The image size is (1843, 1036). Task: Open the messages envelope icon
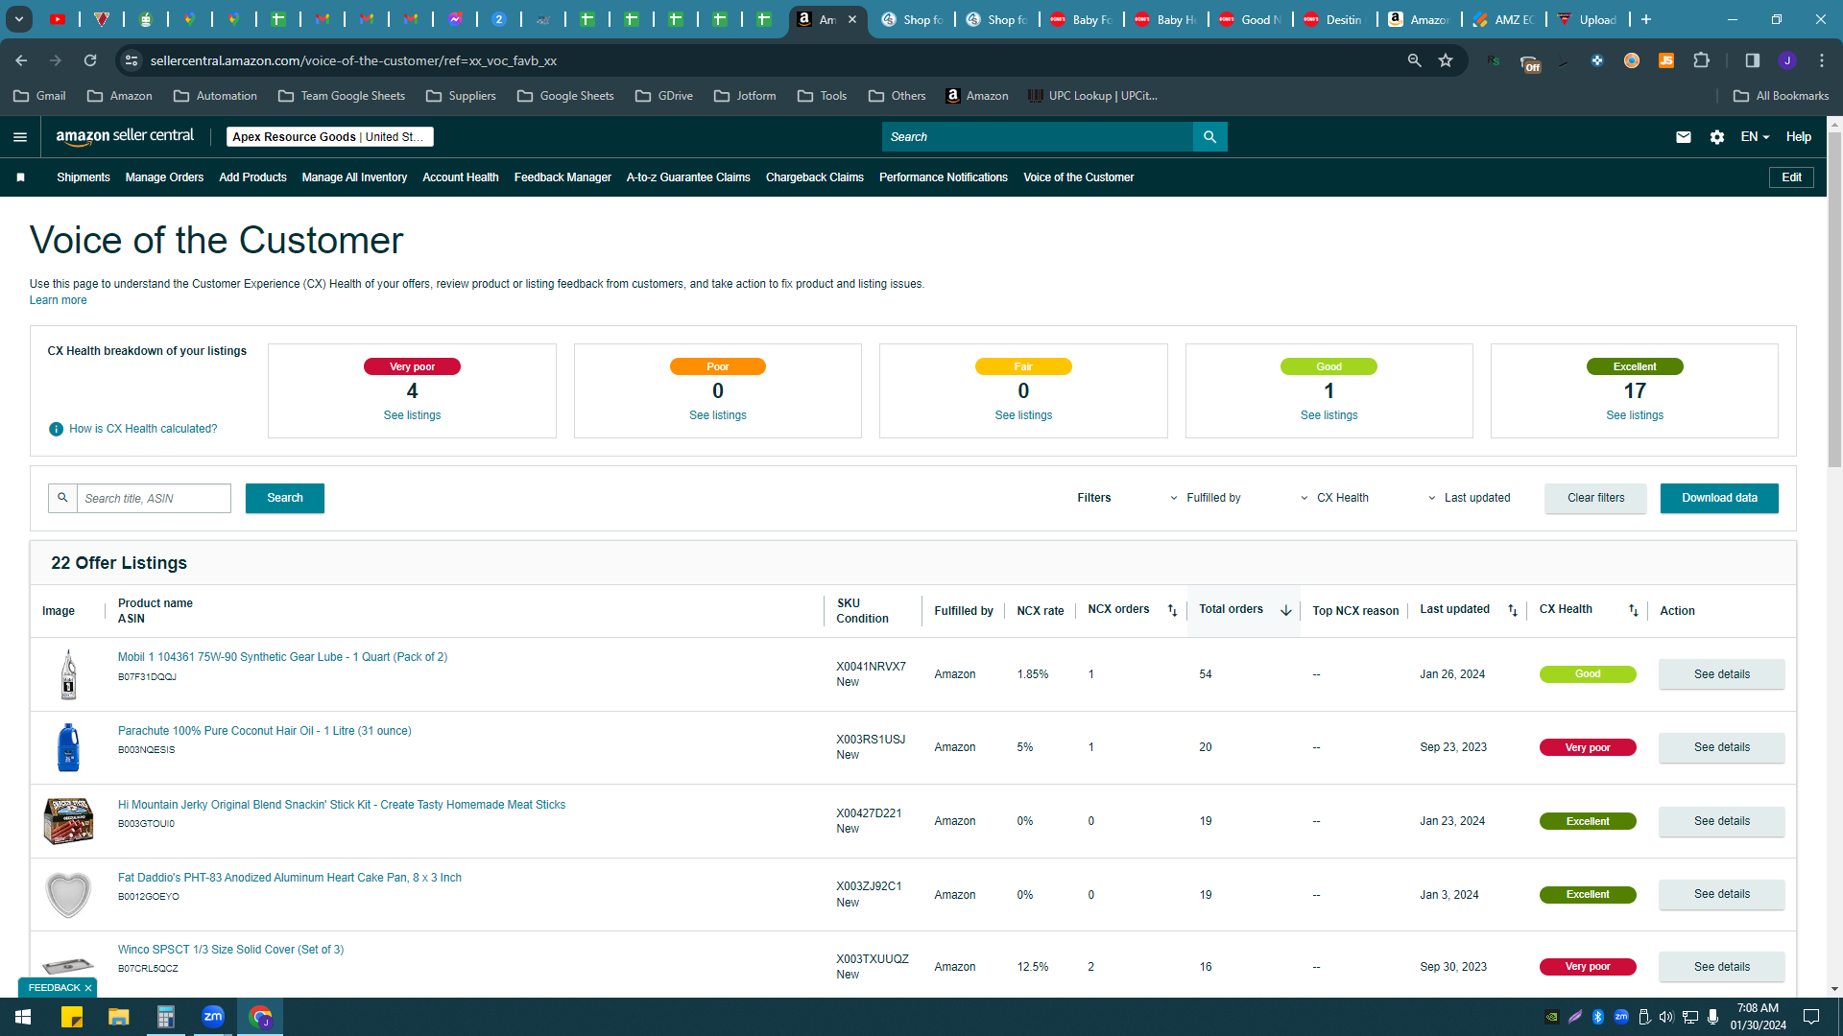click(1683, 137)
